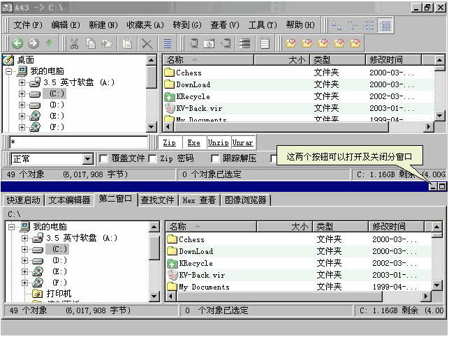The width and height of the screenshot is (449, 337).
Task: Click the My Documents folder icon in 第二窗口 list
Action: 172,286
